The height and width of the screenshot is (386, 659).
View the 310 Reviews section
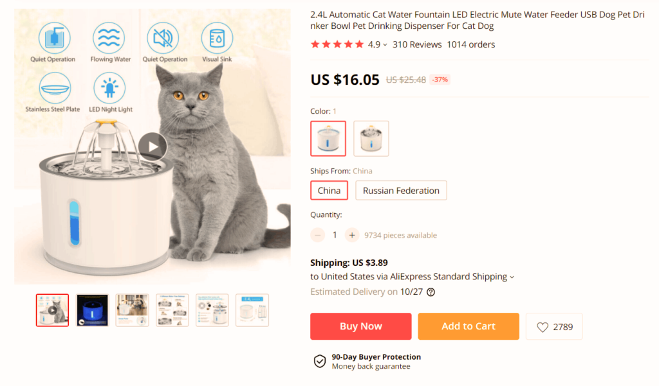pyautogui.click(x=417, y=44)
